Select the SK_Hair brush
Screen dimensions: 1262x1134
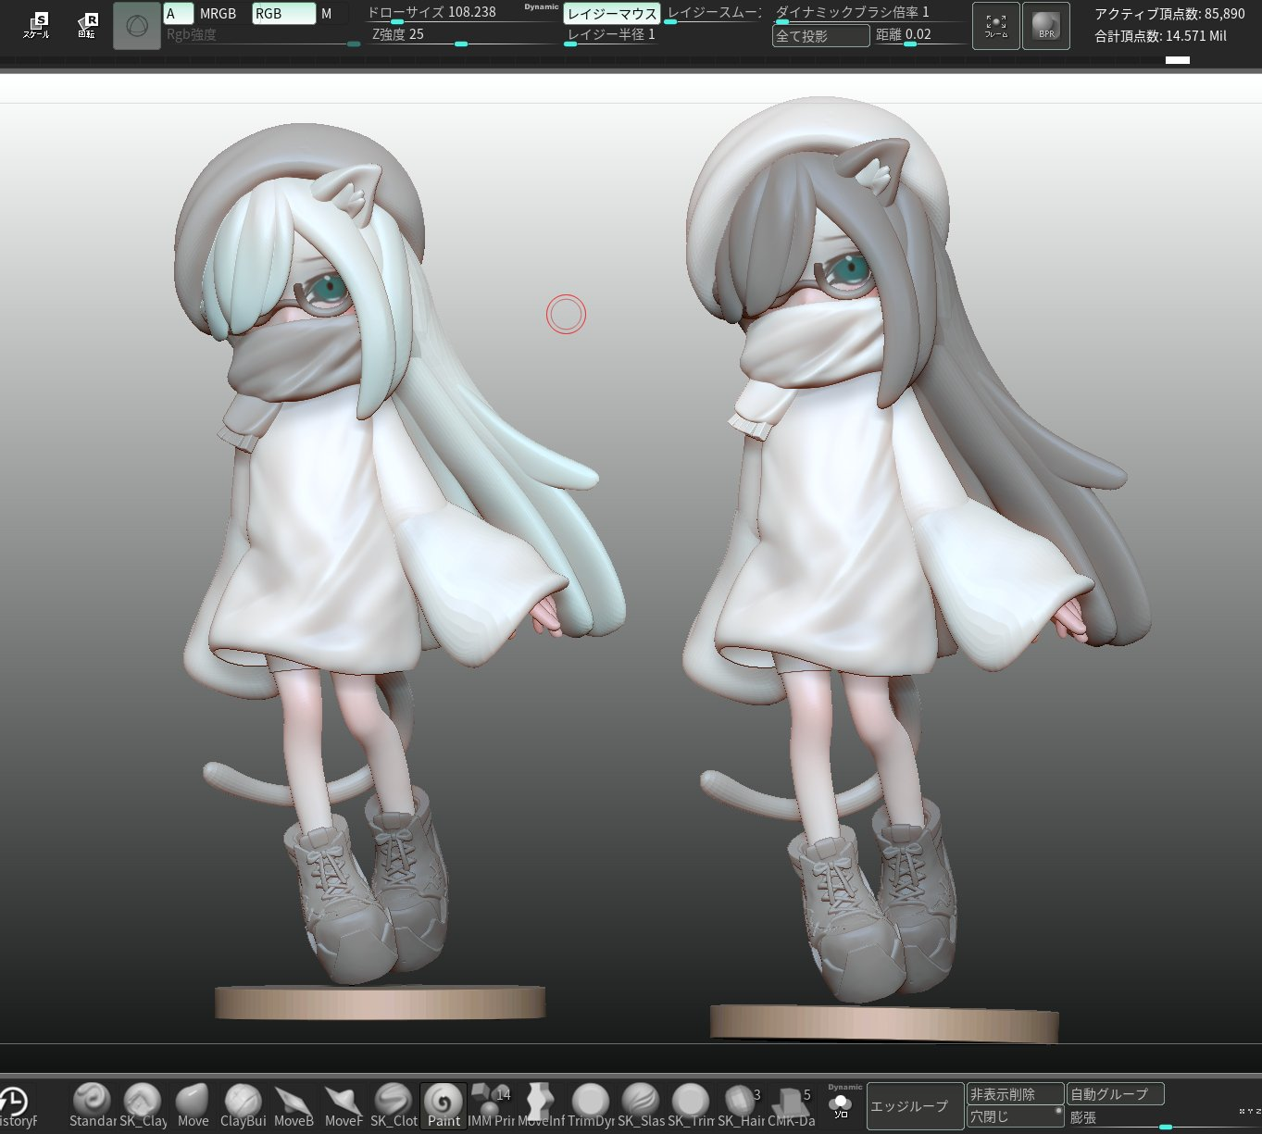pyautogui.click(x=741, y=1105)
